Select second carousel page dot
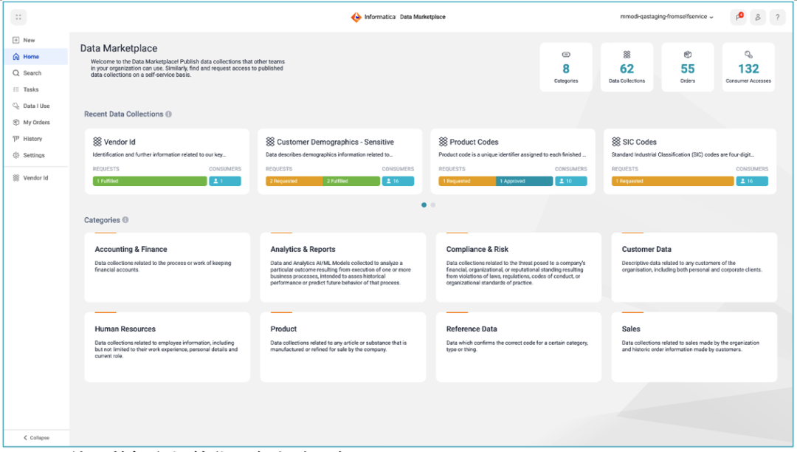The height and width of the screenshot is (452, 797). [x=433, y=205]
